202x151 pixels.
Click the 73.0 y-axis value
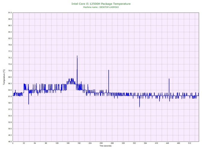(10, 64)
